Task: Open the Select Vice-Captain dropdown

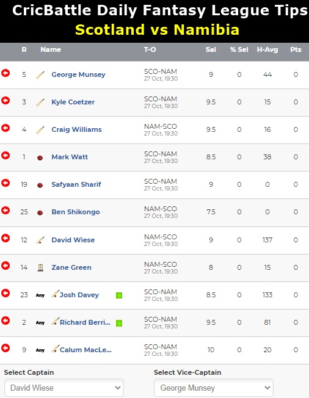Action: coord(214,388)
